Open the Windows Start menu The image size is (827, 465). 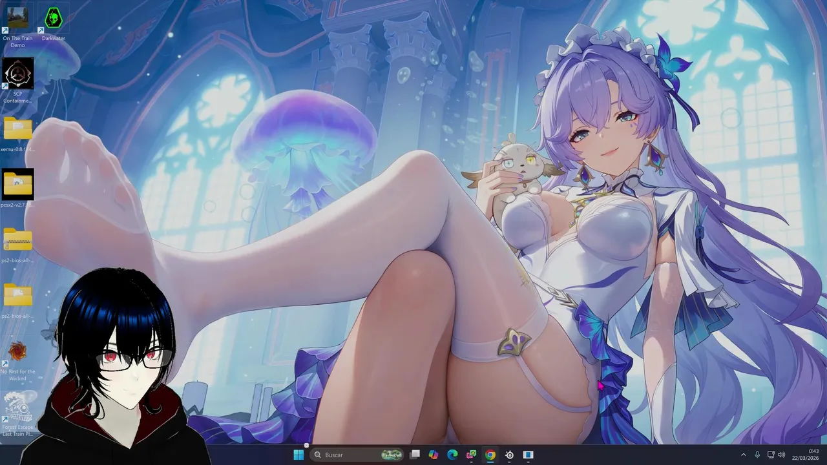(x=298, y=455)
